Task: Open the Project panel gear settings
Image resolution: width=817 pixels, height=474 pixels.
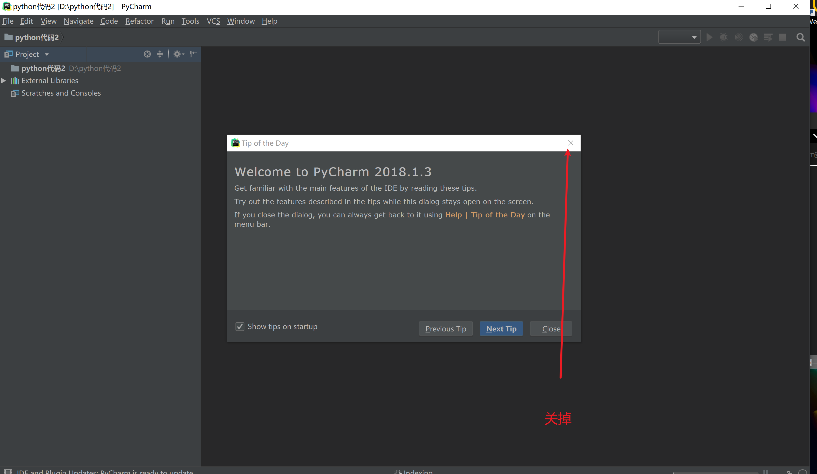Action: [x=179, y=54]
